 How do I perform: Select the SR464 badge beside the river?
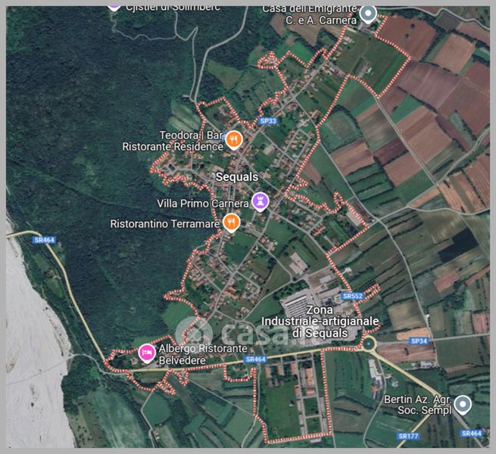(x=44, y=241)
